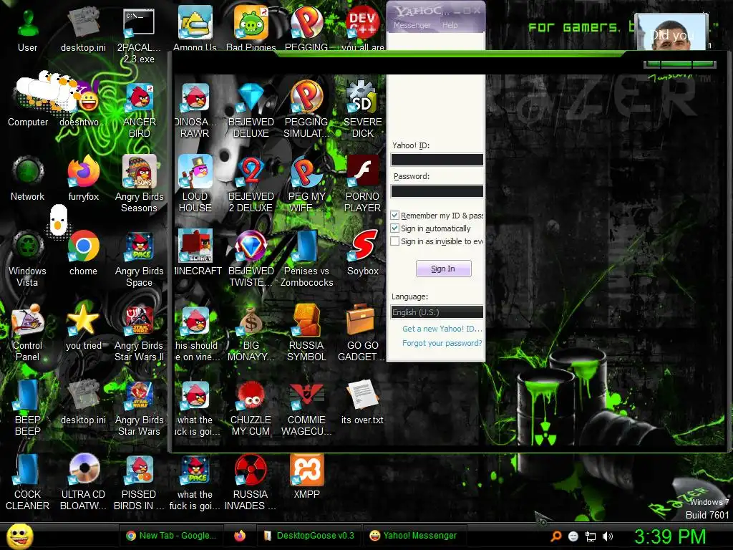Switch to New Tab - Google taskbar button
This screenshot has height=550, width=733.
[171, 536]
